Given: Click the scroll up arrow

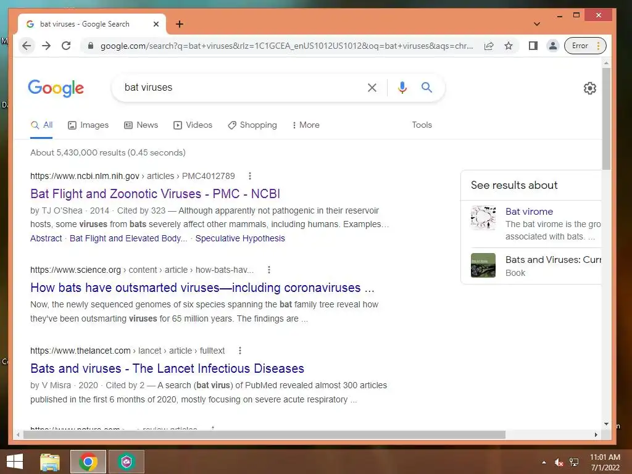Looking at the screenshot, I should click(x=606, y=64).
